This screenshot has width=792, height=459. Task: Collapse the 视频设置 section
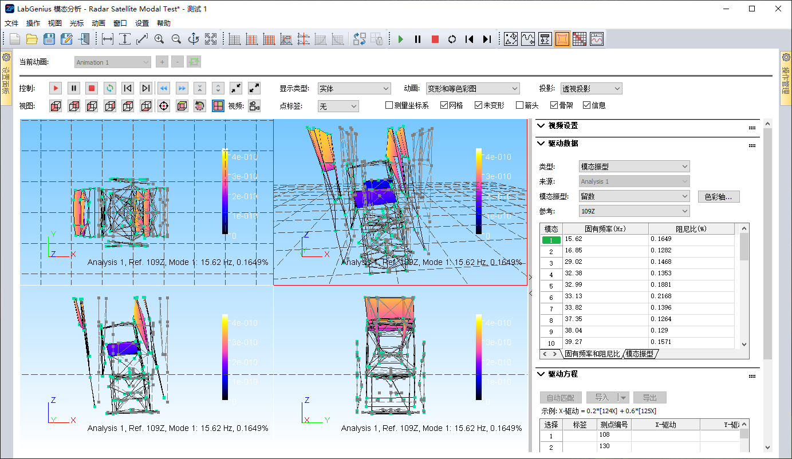(x=542, y=125)
